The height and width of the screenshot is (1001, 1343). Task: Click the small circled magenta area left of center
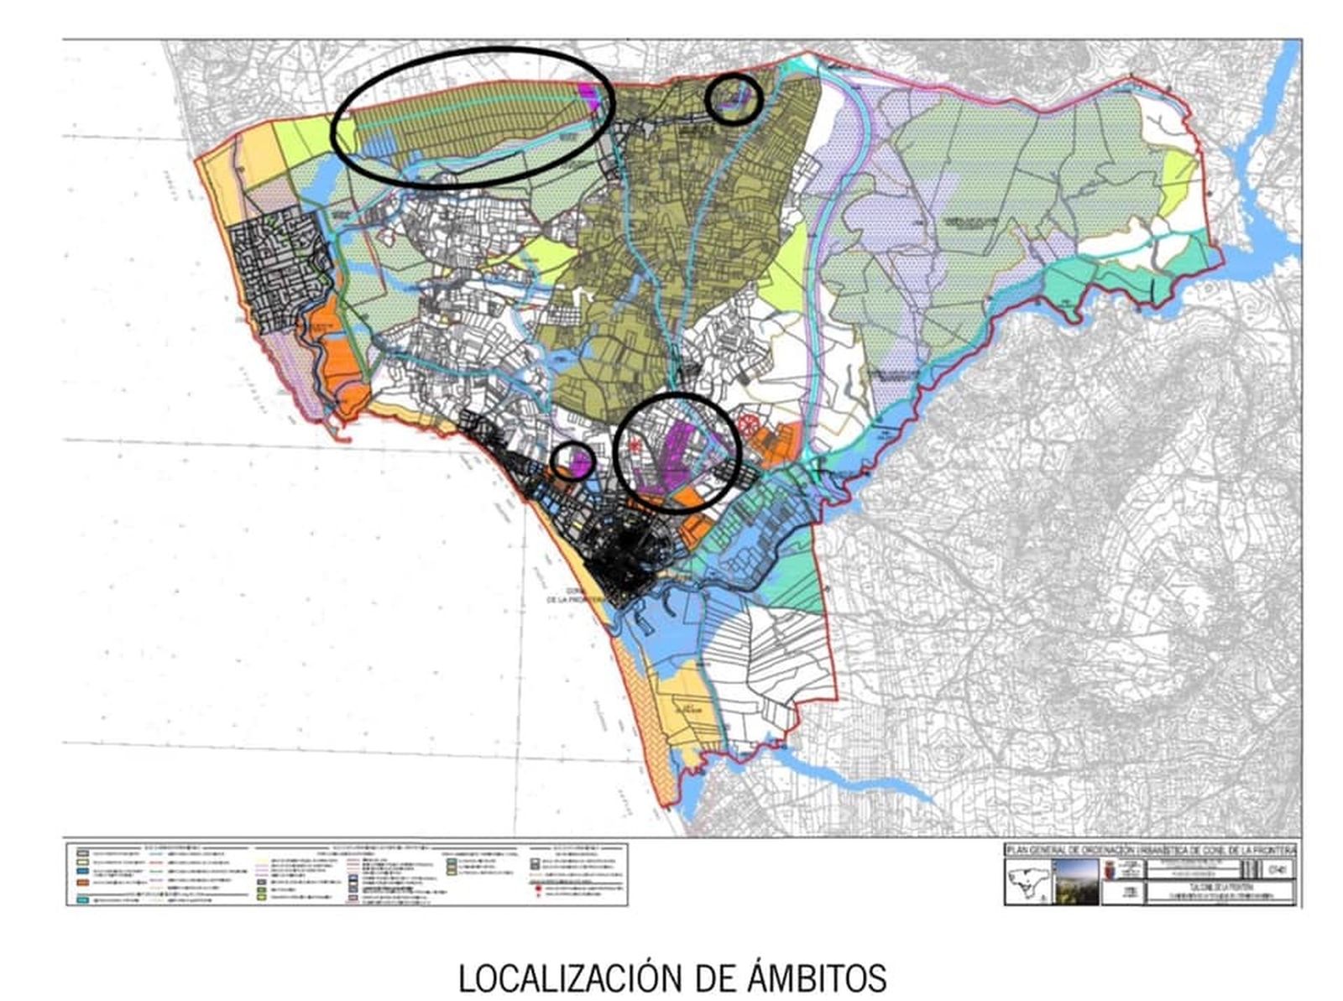pyautogui.click(x=574, y=460)
